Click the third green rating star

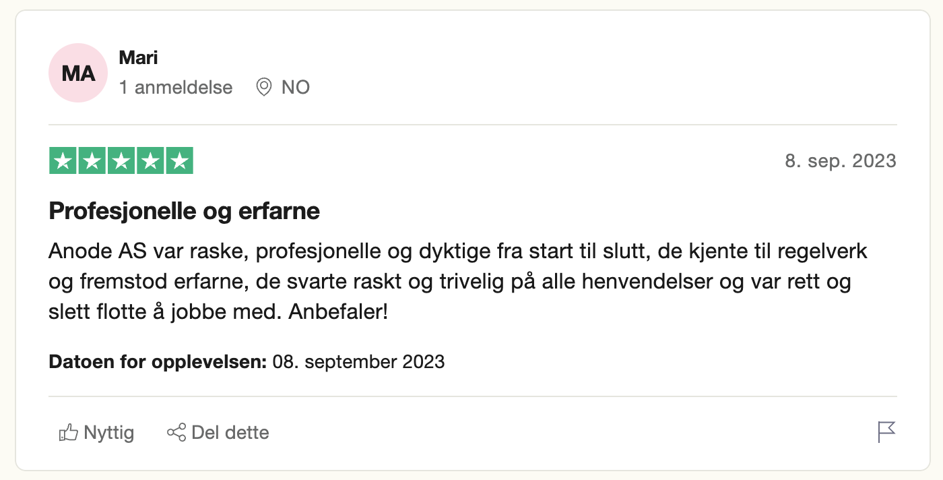click(121, 160)
